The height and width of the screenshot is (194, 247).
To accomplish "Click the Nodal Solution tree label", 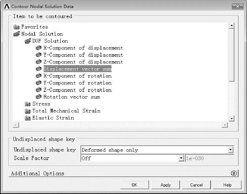I will [x=42, y=34].
